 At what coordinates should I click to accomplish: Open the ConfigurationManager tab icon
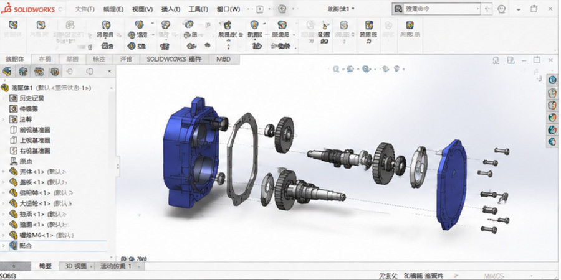click(39, 72)
